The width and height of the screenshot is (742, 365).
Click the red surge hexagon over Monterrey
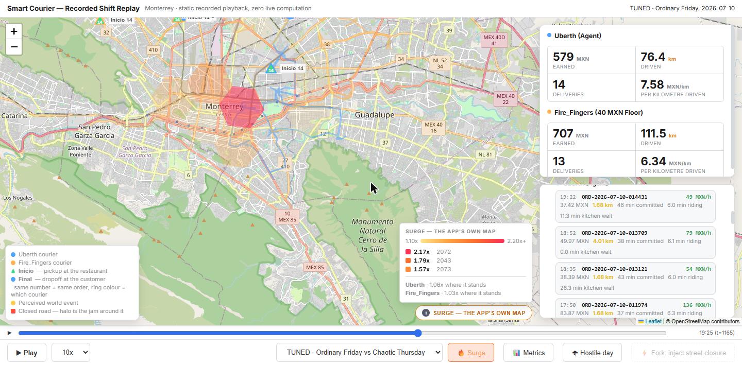coord(242,107)
